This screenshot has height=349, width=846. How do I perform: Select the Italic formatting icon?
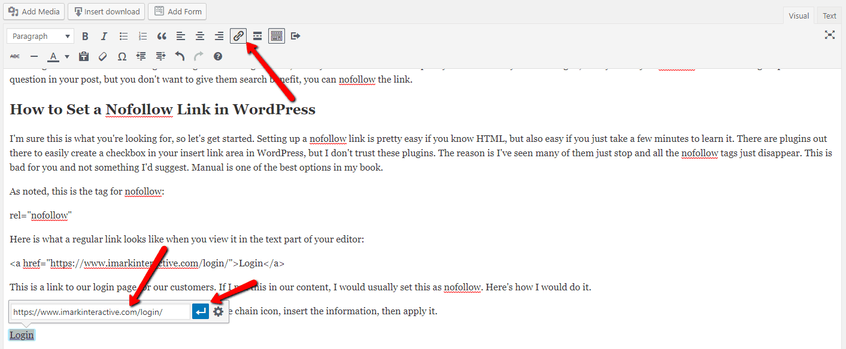104,36
